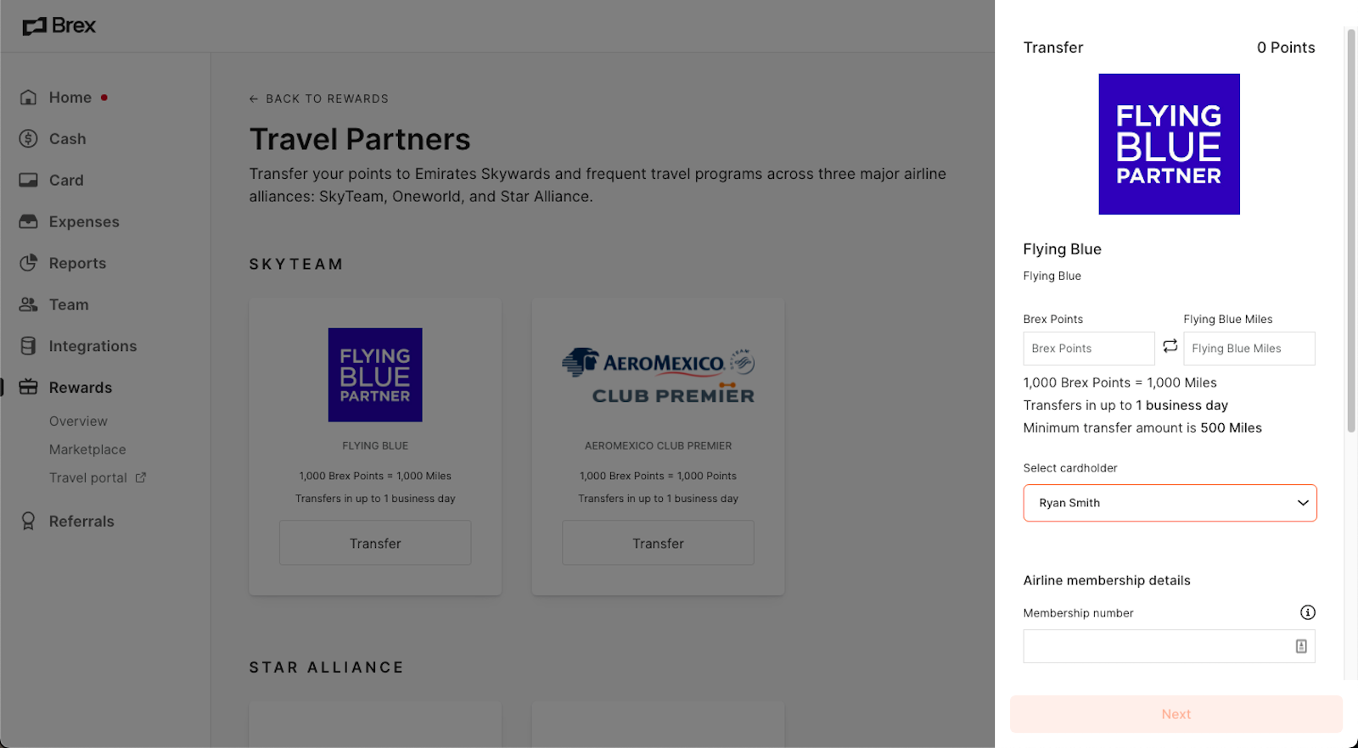Click the Reports pie chart icon
Viewport: 1358px width, 748px height.
(28, 263)
